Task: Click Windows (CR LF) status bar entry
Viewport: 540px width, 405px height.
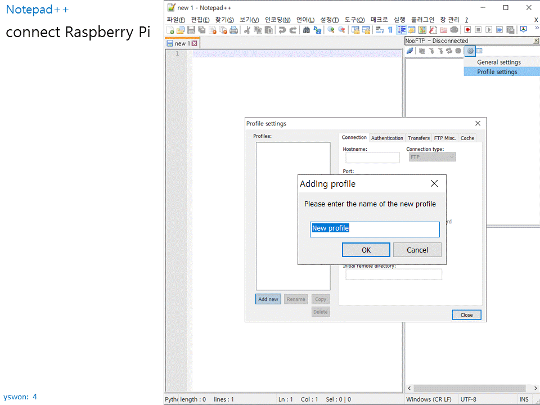Action: point(429,399)
